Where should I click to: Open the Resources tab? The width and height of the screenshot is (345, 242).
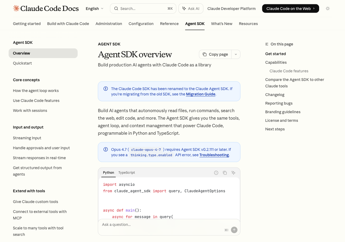pos(248,24)
